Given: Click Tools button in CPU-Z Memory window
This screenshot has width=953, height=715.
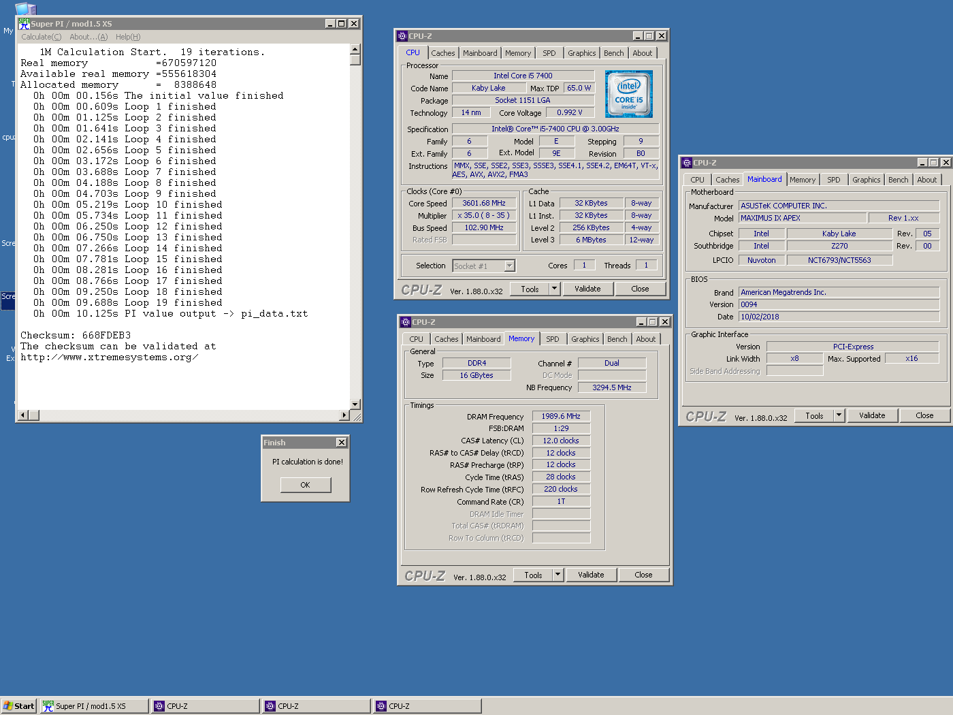Looking at the screenshot, I should [533, 575].
